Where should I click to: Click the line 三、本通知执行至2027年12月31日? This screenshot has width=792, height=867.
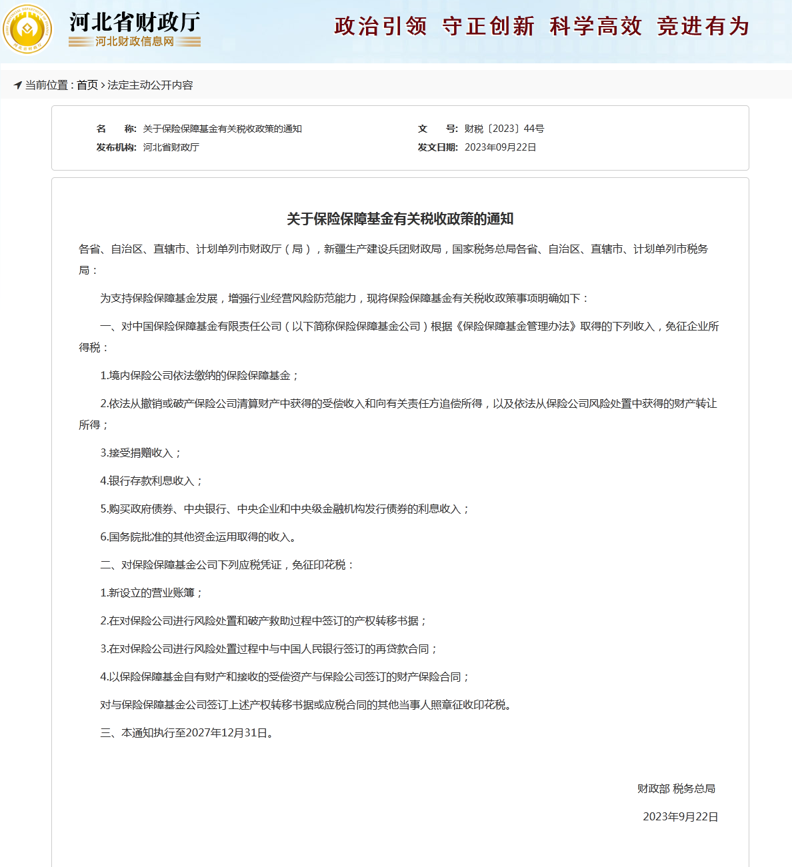[x=187, y=733]
